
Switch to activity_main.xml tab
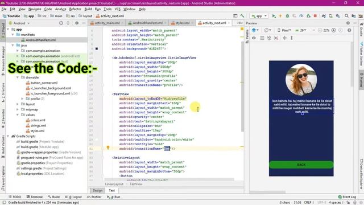point(107,23)
